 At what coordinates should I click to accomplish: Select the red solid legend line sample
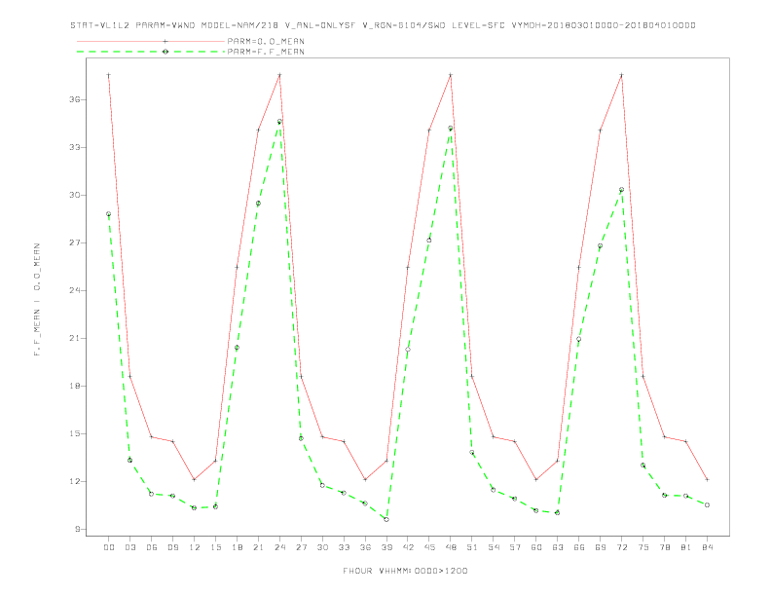point(151,41)
